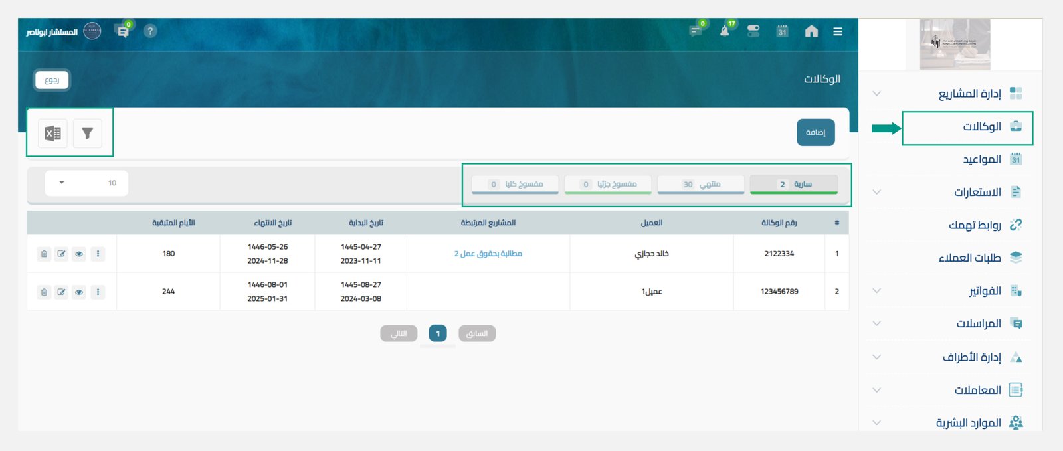Expand إدارة المشاريع chevron in sidebar
Image resolution: width=1063 pixels, height=451 pixels.
tap(876, 94)
